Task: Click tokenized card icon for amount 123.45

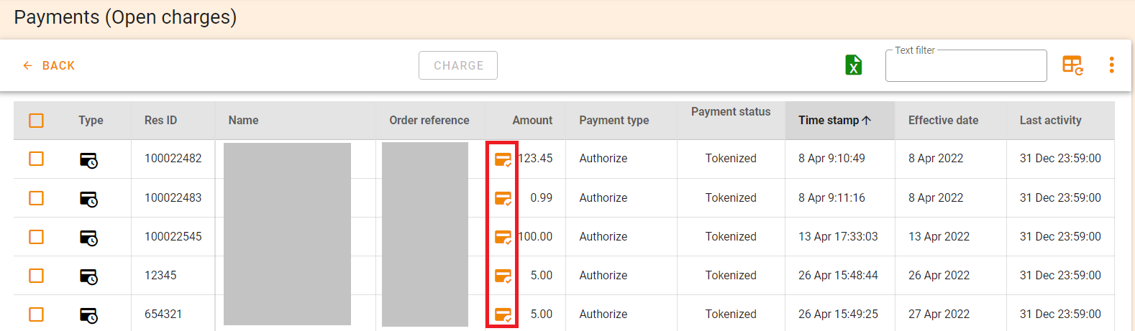Action: coord(503,159)
